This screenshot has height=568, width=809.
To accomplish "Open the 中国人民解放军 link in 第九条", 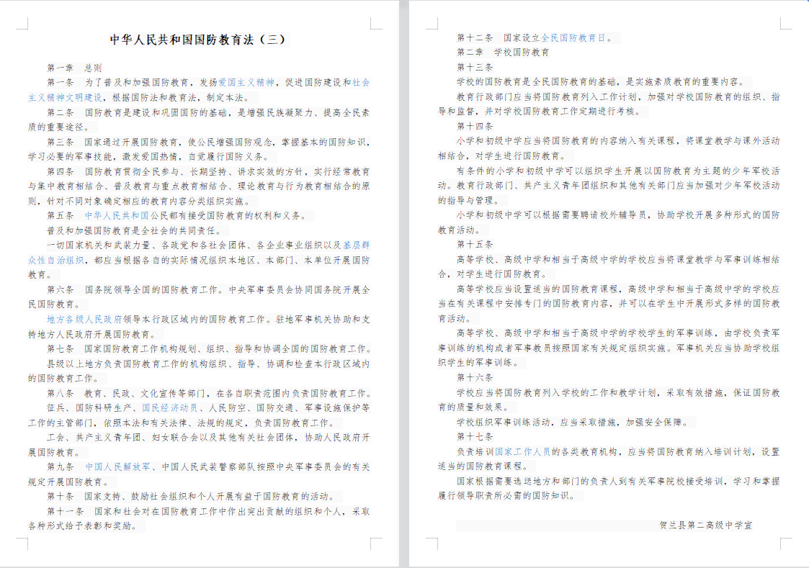I will click(118, 466).
